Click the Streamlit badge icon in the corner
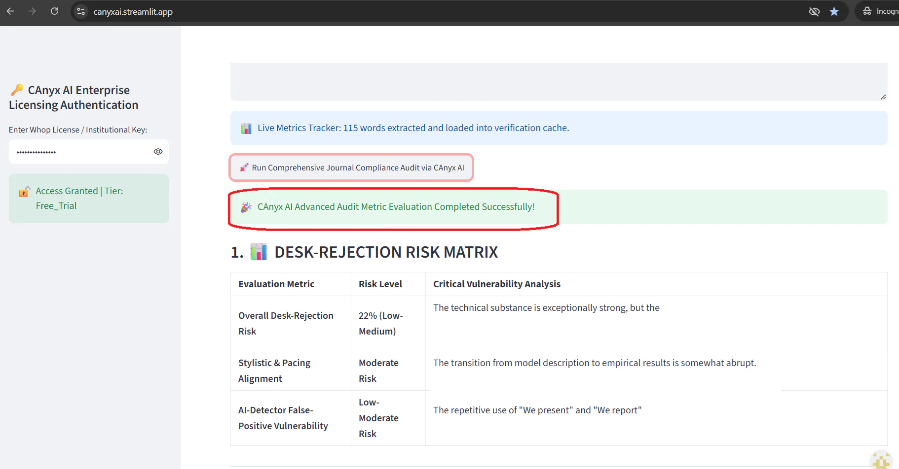This screenshot has height=469, width=899. tap(881, 461)
